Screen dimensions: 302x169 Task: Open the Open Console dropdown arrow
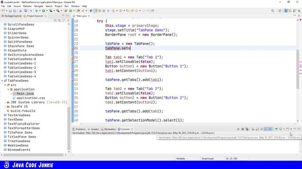[x=291, y=129]
